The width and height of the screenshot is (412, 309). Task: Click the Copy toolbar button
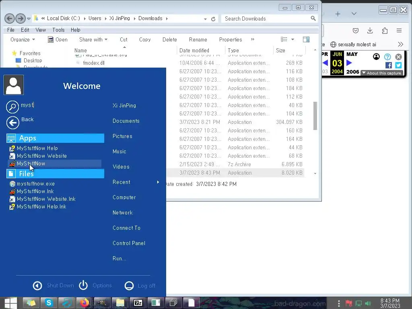pyautogui.click(x=145, y=39)
